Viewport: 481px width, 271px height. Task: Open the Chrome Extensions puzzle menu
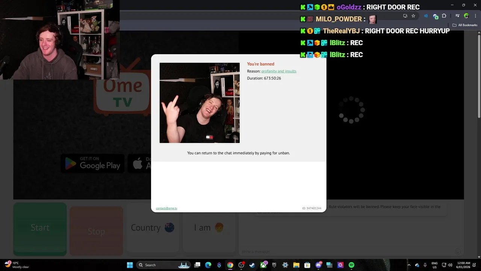[x=444, y=16]
